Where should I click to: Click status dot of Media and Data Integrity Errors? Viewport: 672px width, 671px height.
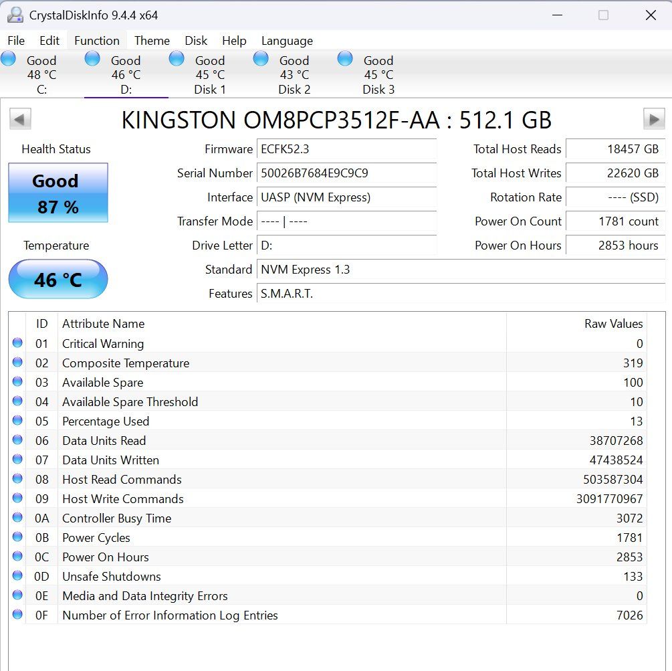coord(17,595)
